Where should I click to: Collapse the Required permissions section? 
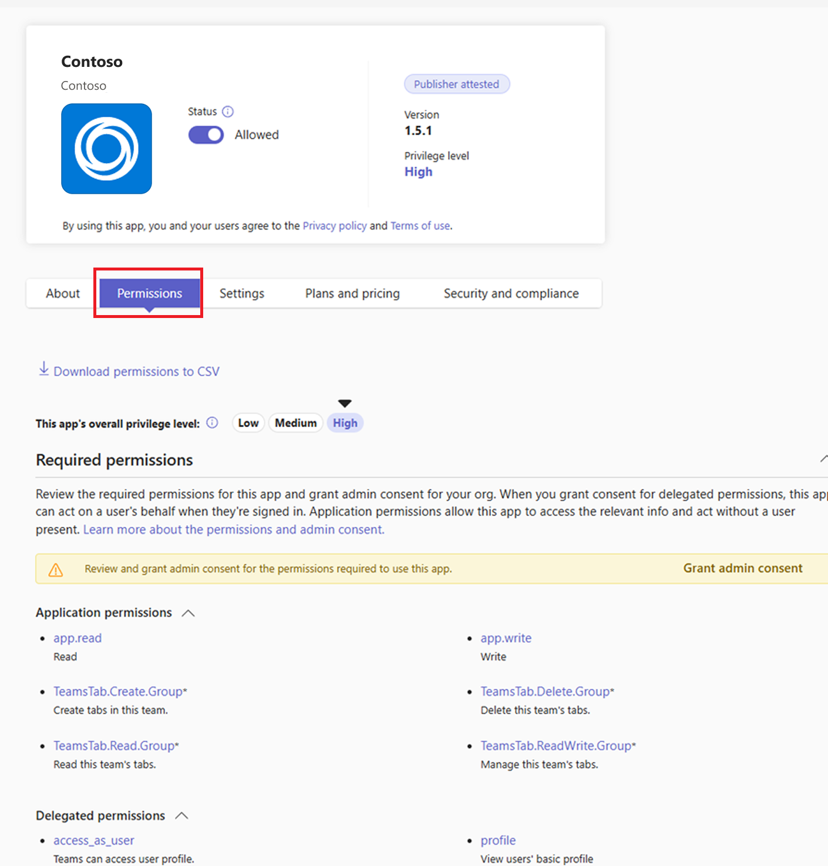pyautogui.click(x=824, y=458)
